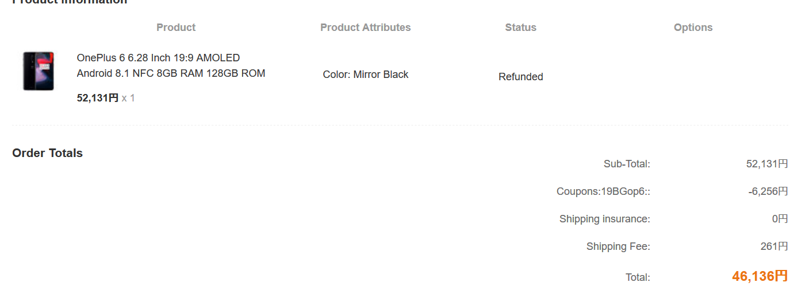Select the shipping fee amount 261円
The image size is (794, 294).
pyautogui.click(x=774, y=246)
